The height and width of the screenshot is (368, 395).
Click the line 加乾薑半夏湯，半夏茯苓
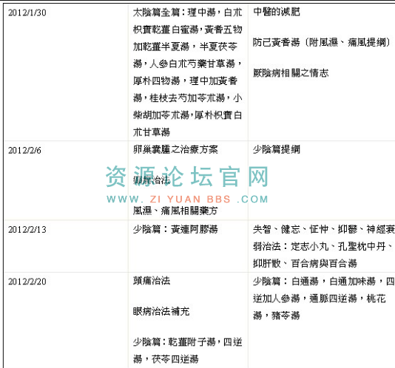[185, 47]
